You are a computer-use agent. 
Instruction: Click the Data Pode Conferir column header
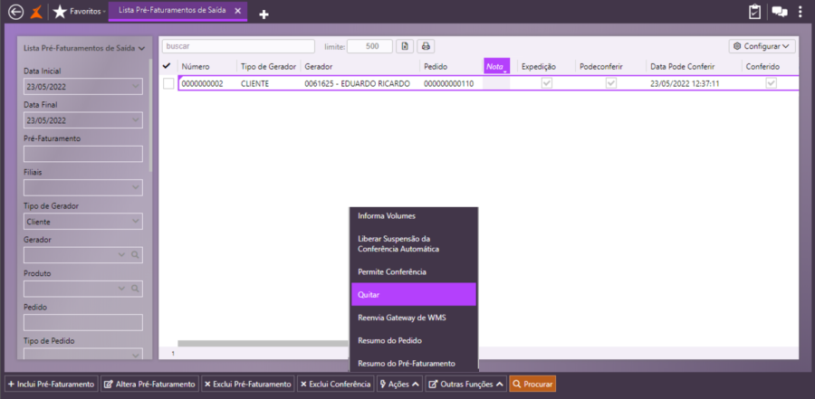[683, 67]
